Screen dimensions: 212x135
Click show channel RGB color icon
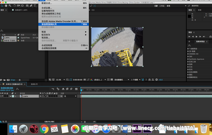(92, 80)
